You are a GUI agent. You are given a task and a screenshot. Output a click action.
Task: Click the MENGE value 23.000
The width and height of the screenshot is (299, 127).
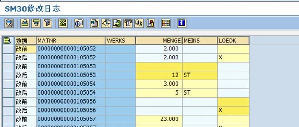[x=159, y=119]
